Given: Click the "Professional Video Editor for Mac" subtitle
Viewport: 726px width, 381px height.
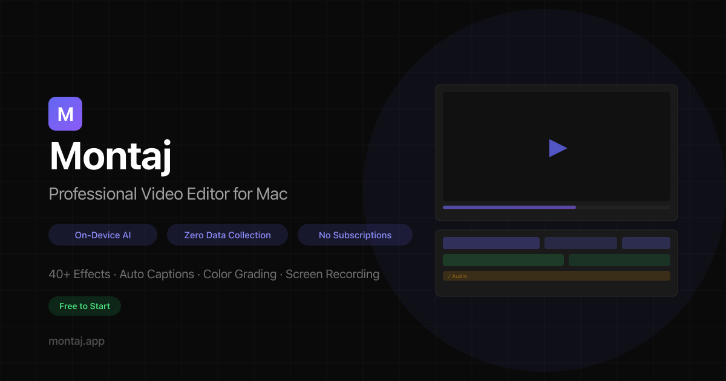Looking at the screenshot, I should [168, 194].
